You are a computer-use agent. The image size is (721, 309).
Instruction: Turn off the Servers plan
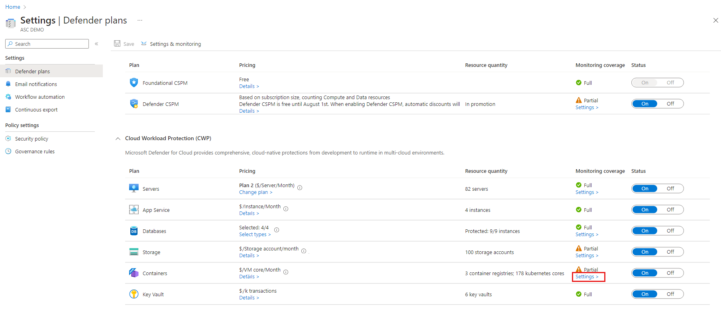(x=670, y=188)
